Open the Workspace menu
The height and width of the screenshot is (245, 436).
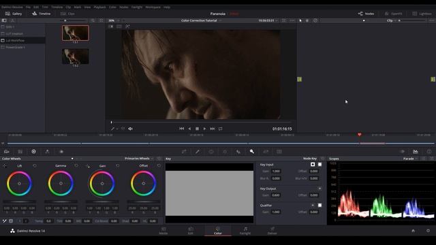point(153,7)
